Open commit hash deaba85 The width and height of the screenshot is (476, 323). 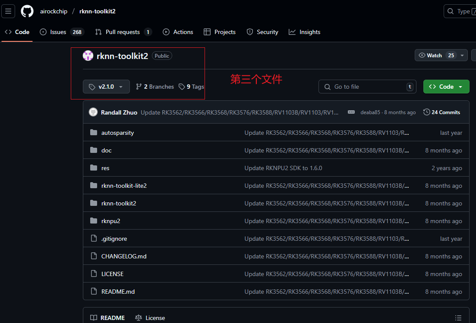(370, 112)
